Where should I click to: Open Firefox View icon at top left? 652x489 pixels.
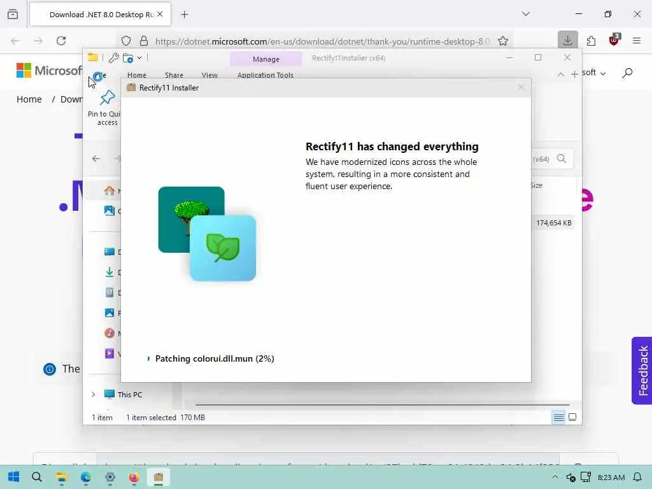point(13,14)
